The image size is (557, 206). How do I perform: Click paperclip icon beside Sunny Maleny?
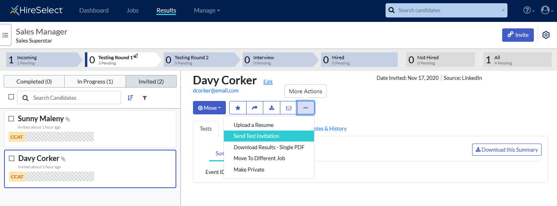point(68,119)
